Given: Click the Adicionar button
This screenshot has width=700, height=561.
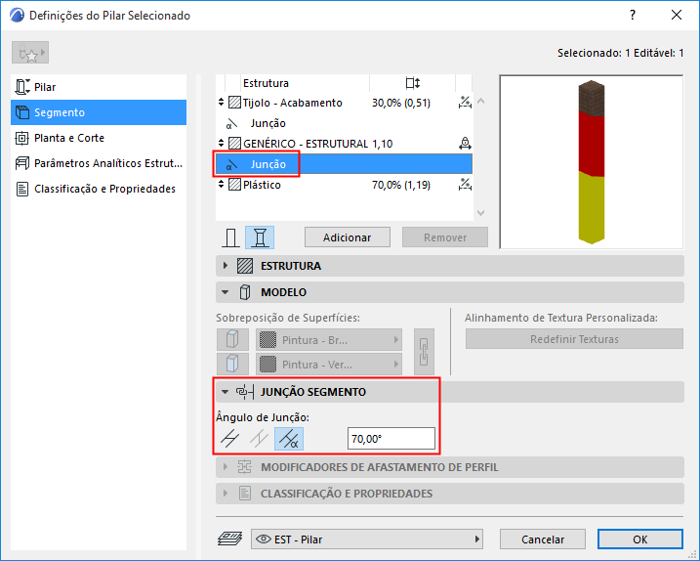Looking at the screenshot, I should 348,237.
